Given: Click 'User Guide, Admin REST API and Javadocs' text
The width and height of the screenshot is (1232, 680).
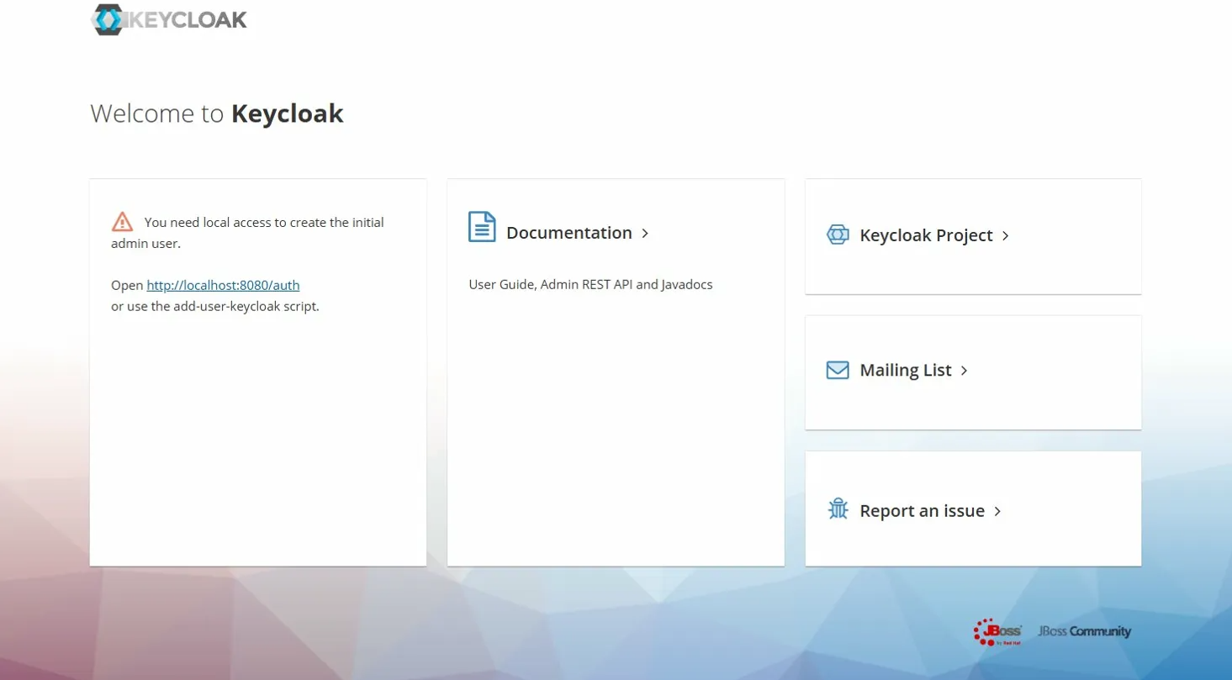Looking at the screenshot, I should (590, 284).
